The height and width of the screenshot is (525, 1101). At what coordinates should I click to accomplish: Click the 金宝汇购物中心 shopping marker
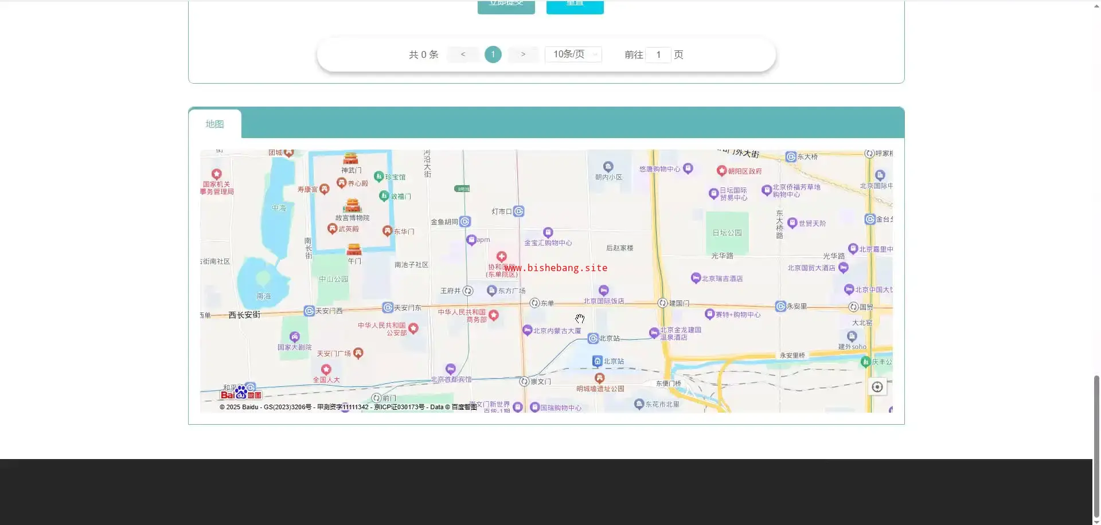[548, 233]
